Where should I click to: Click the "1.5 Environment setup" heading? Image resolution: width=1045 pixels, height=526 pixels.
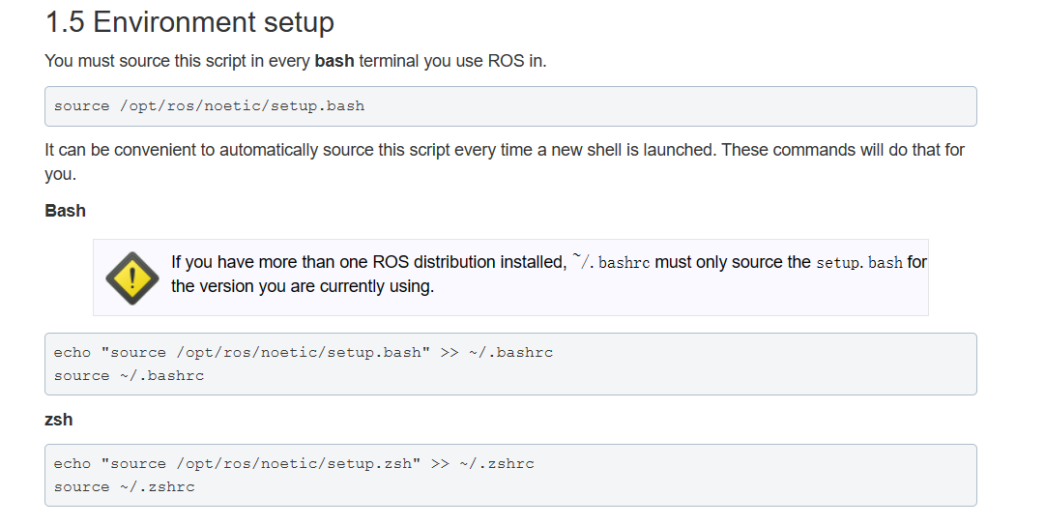[189, 22]
